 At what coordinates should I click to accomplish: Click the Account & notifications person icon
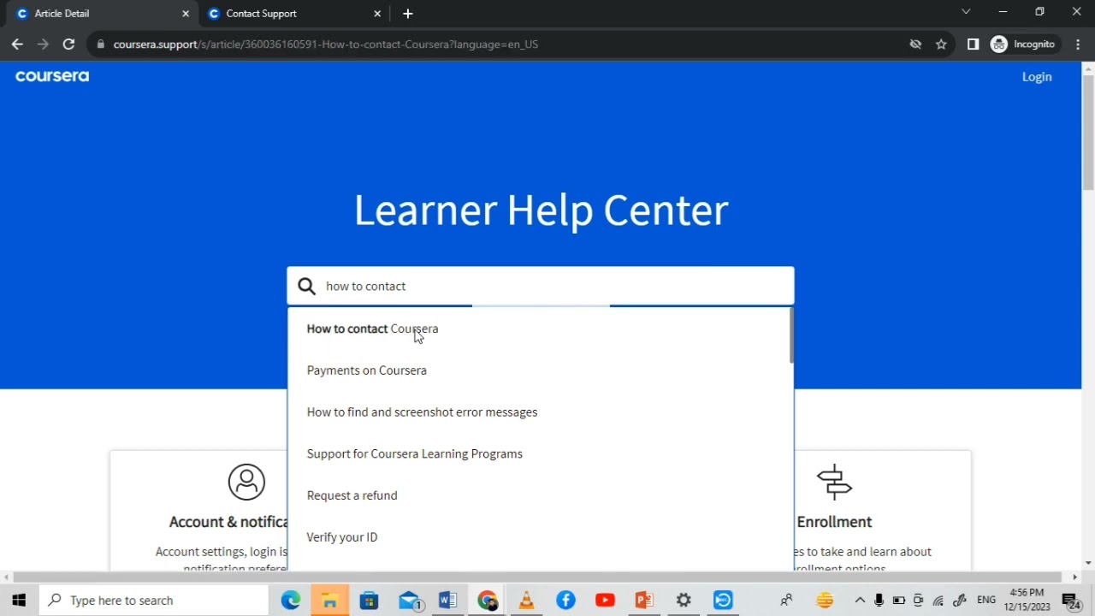pyautogui.click(x=246, y=482)
